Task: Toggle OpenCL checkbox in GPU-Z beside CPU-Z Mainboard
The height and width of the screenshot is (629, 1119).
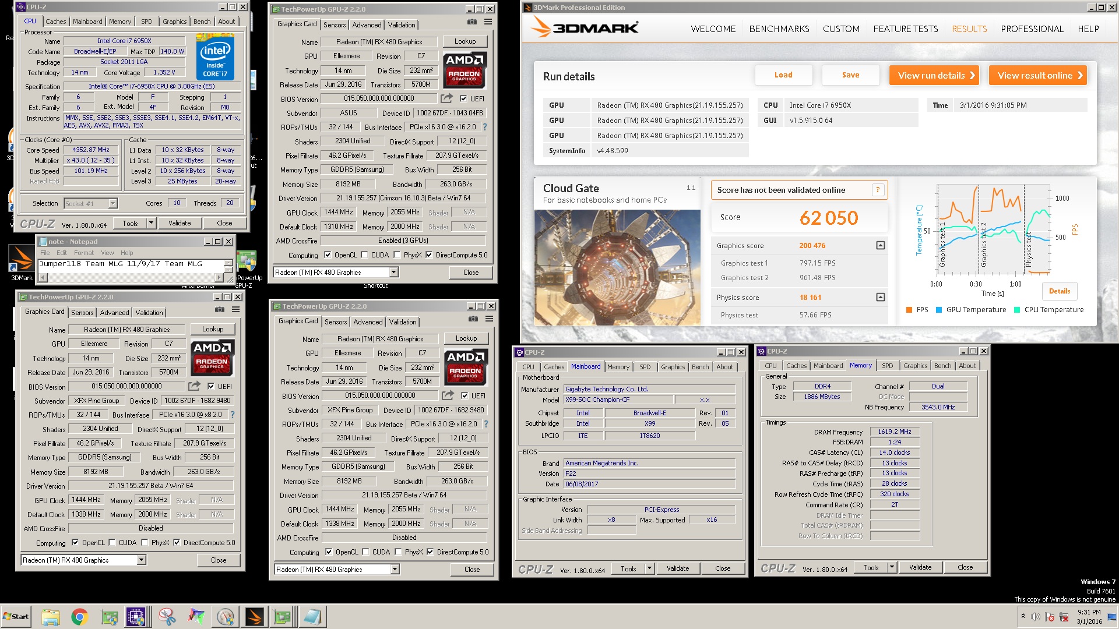Action: (329, 552)
